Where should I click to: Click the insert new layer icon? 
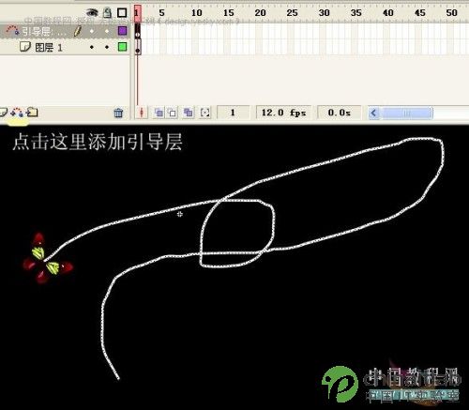coord(3,112)
